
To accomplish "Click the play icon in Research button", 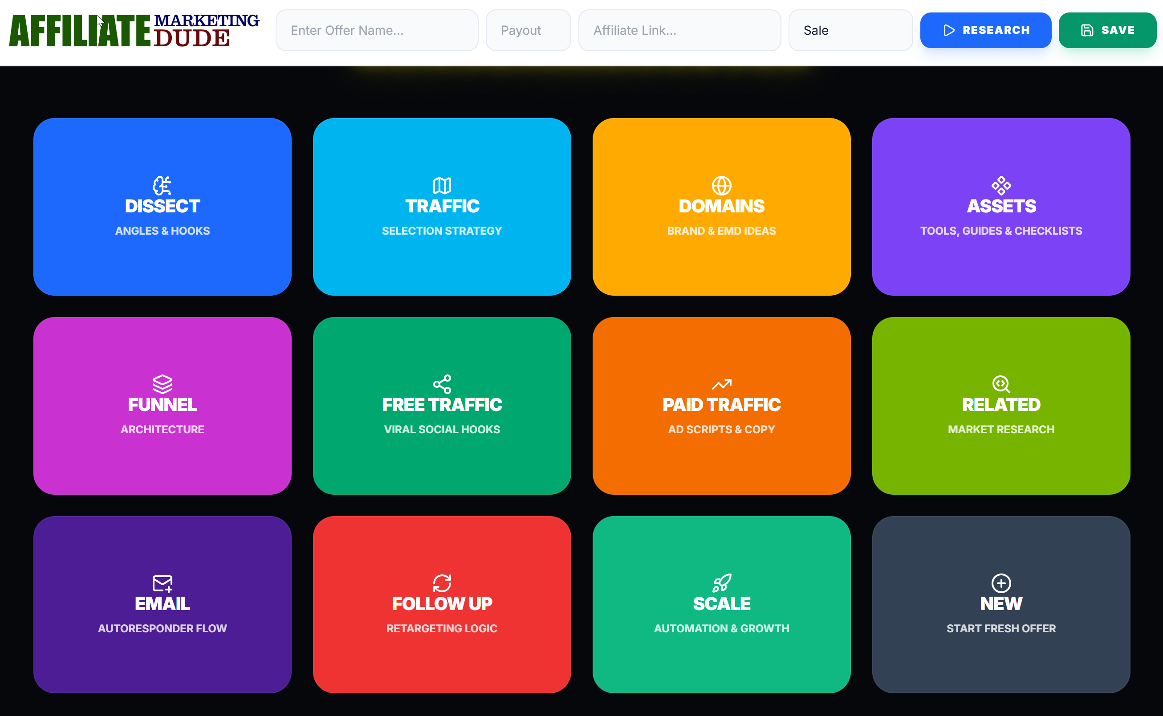I will click(948, 30).
